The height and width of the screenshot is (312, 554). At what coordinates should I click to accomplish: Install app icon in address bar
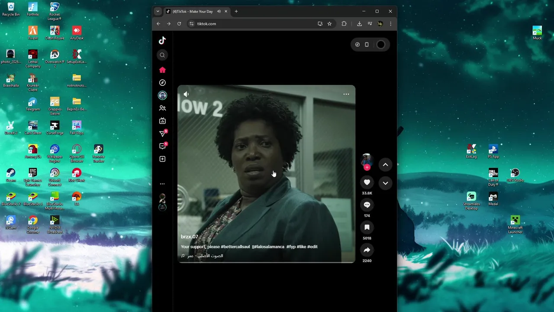click(x=320, y=24)
